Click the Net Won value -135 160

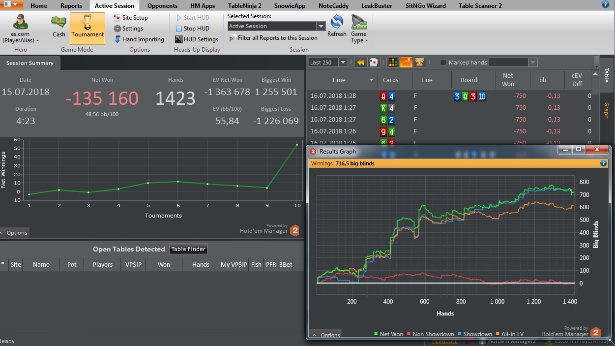pos(102,98)
